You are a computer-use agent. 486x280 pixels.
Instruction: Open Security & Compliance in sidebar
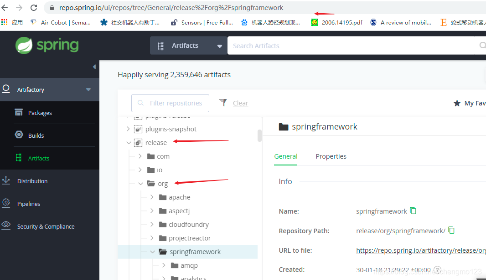click(x=46, y=226)
